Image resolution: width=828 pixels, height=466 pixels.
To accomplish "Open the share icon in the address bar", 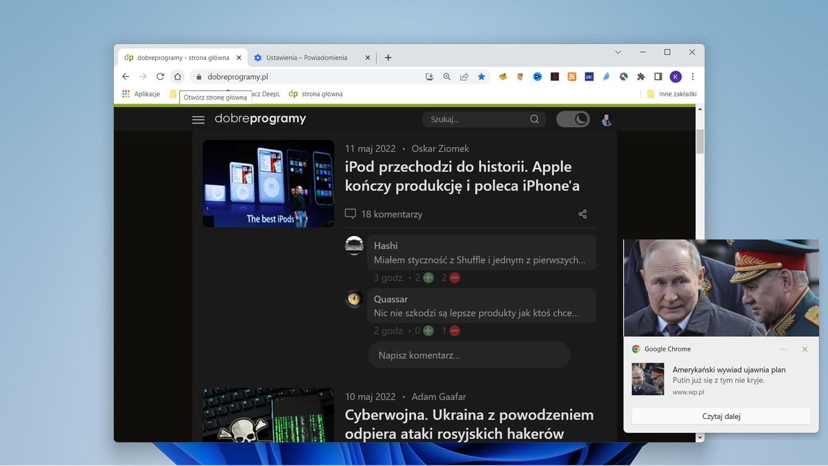I will tap(464, 76).
